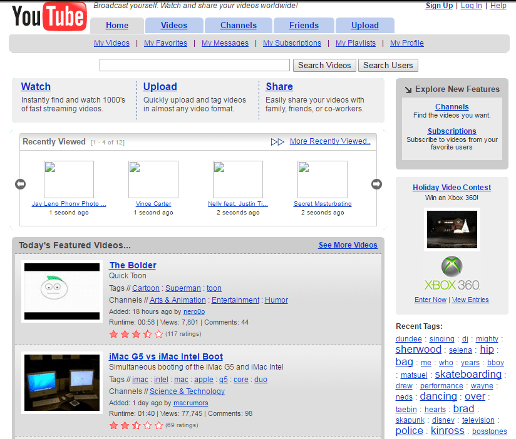Visit uploader macrumors' profile
Screen dimensions: 516x439
pyautogui.click(x=191, y=403)
